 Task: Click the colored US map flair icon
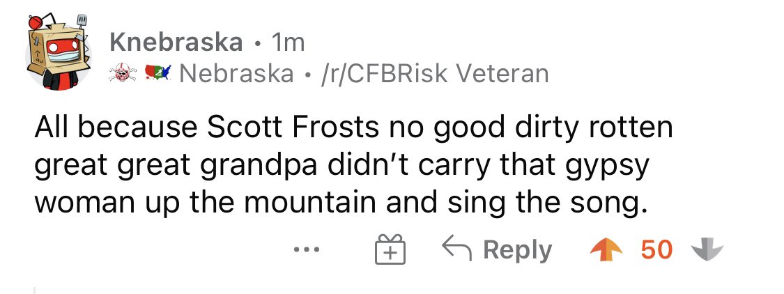[157, 74]
